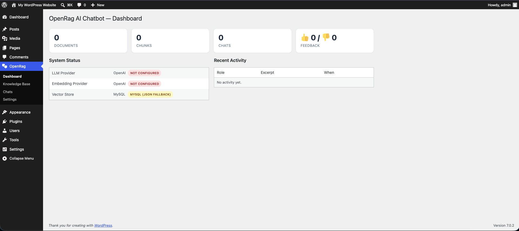Click Howdy, admin account label
This screenshot has width=519, height=231.
coord(499,5)
